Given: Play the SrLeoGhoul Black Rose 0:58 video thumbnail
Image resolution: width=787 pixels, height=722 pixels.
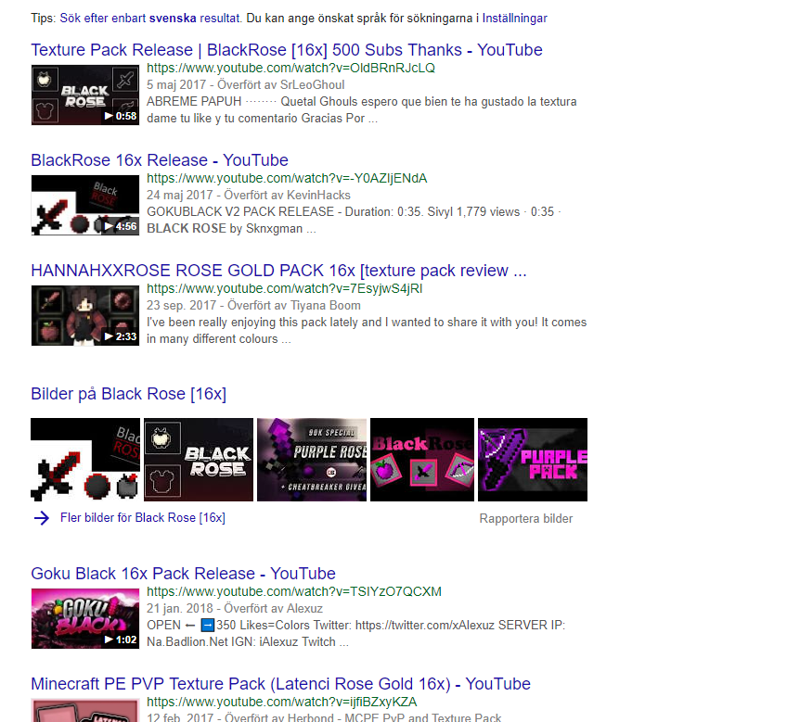Looking at the screenshot, I should pos(85,95).
